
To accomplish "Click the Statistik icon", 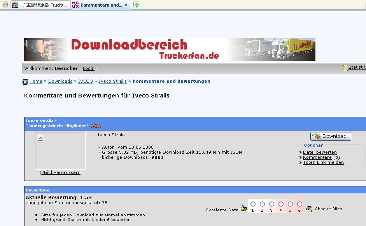I will (345, 68).
